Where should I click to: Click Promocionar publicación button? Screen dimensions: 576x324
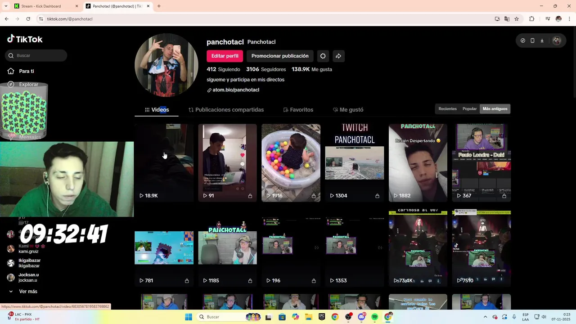tap(280, 56)
